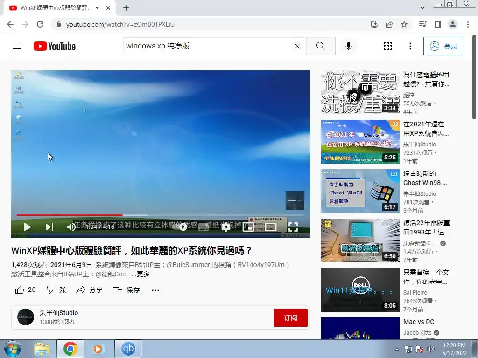Click the 登录 sign-in button

[443, 46]
